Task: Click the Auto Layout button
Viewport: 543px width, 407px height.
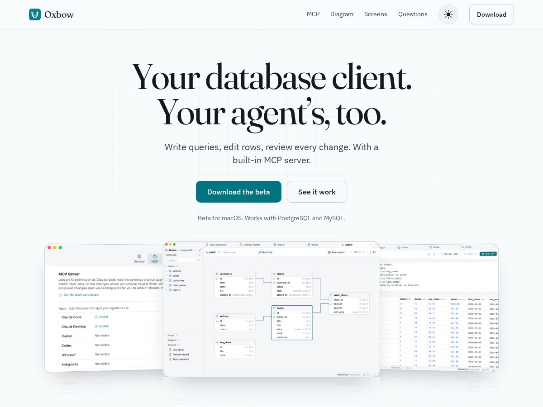Action: 336,252
